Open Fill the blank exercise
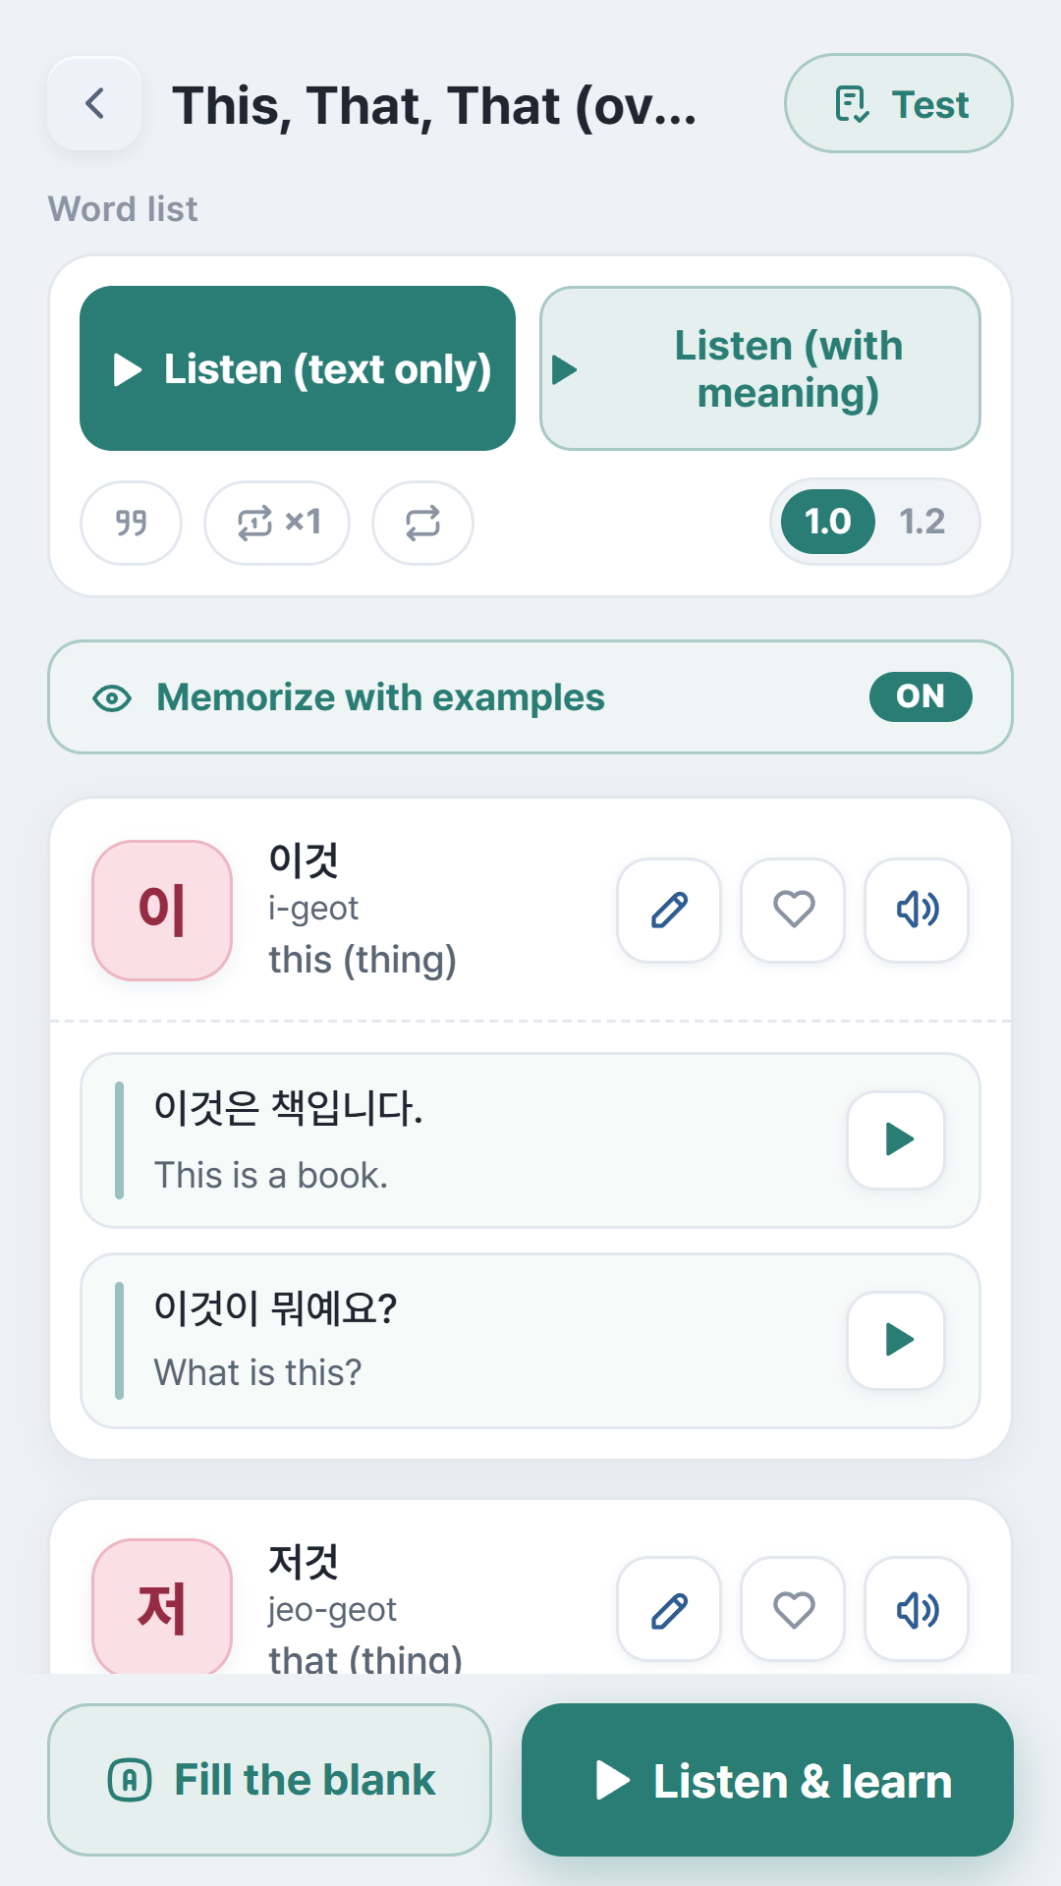The height and width of the screenshot is (1886, 1061). point(269,1780)
